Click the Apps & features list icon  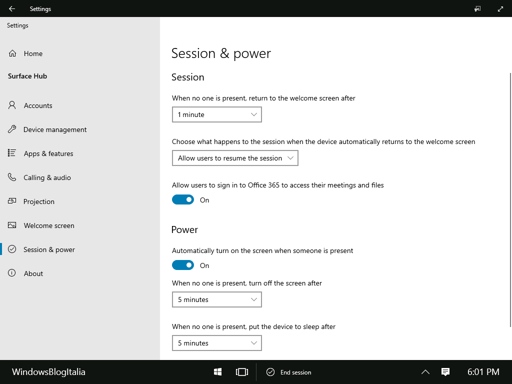click(x=12, y=153)
